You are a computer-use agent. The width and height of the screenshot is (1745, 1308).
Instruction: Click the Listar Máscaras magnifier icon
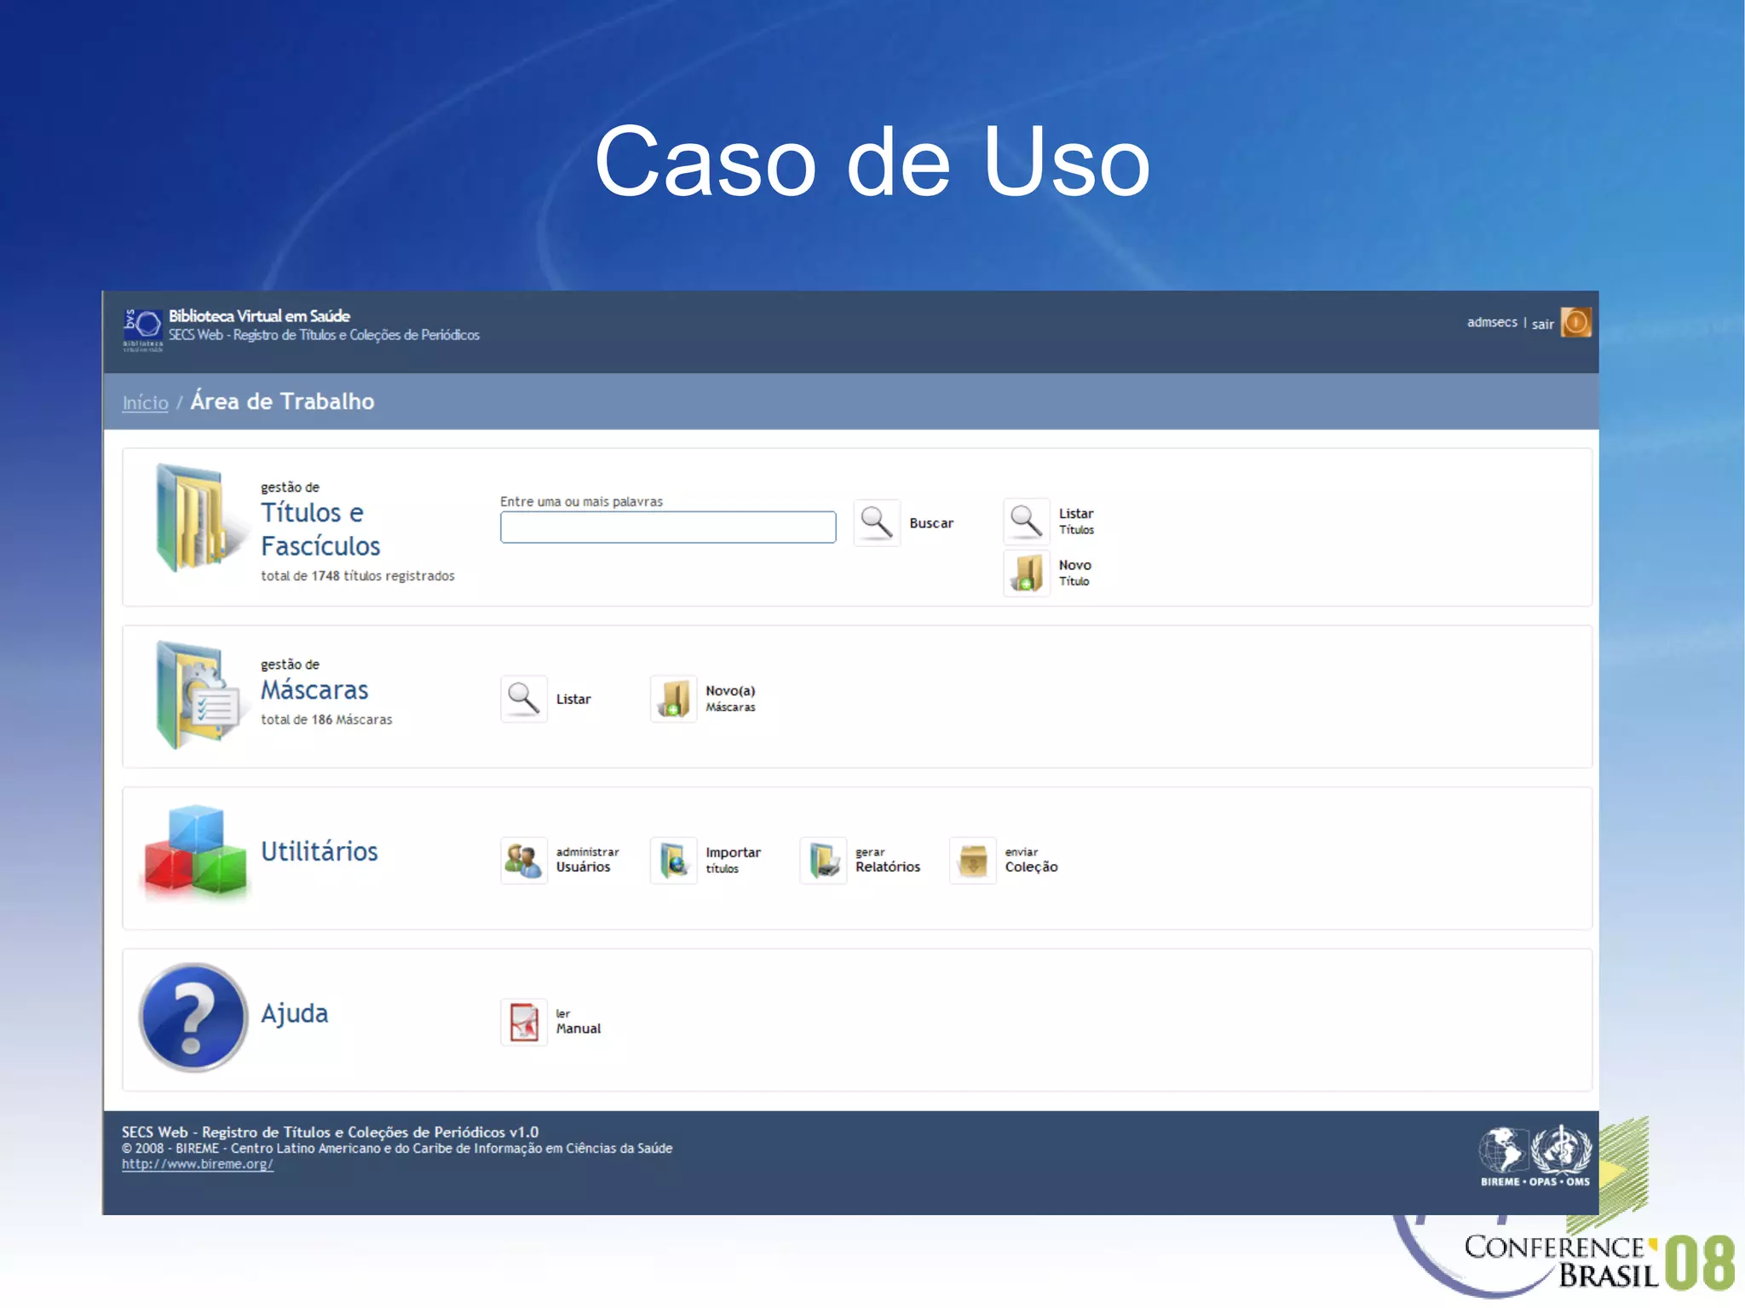point(523,699)
